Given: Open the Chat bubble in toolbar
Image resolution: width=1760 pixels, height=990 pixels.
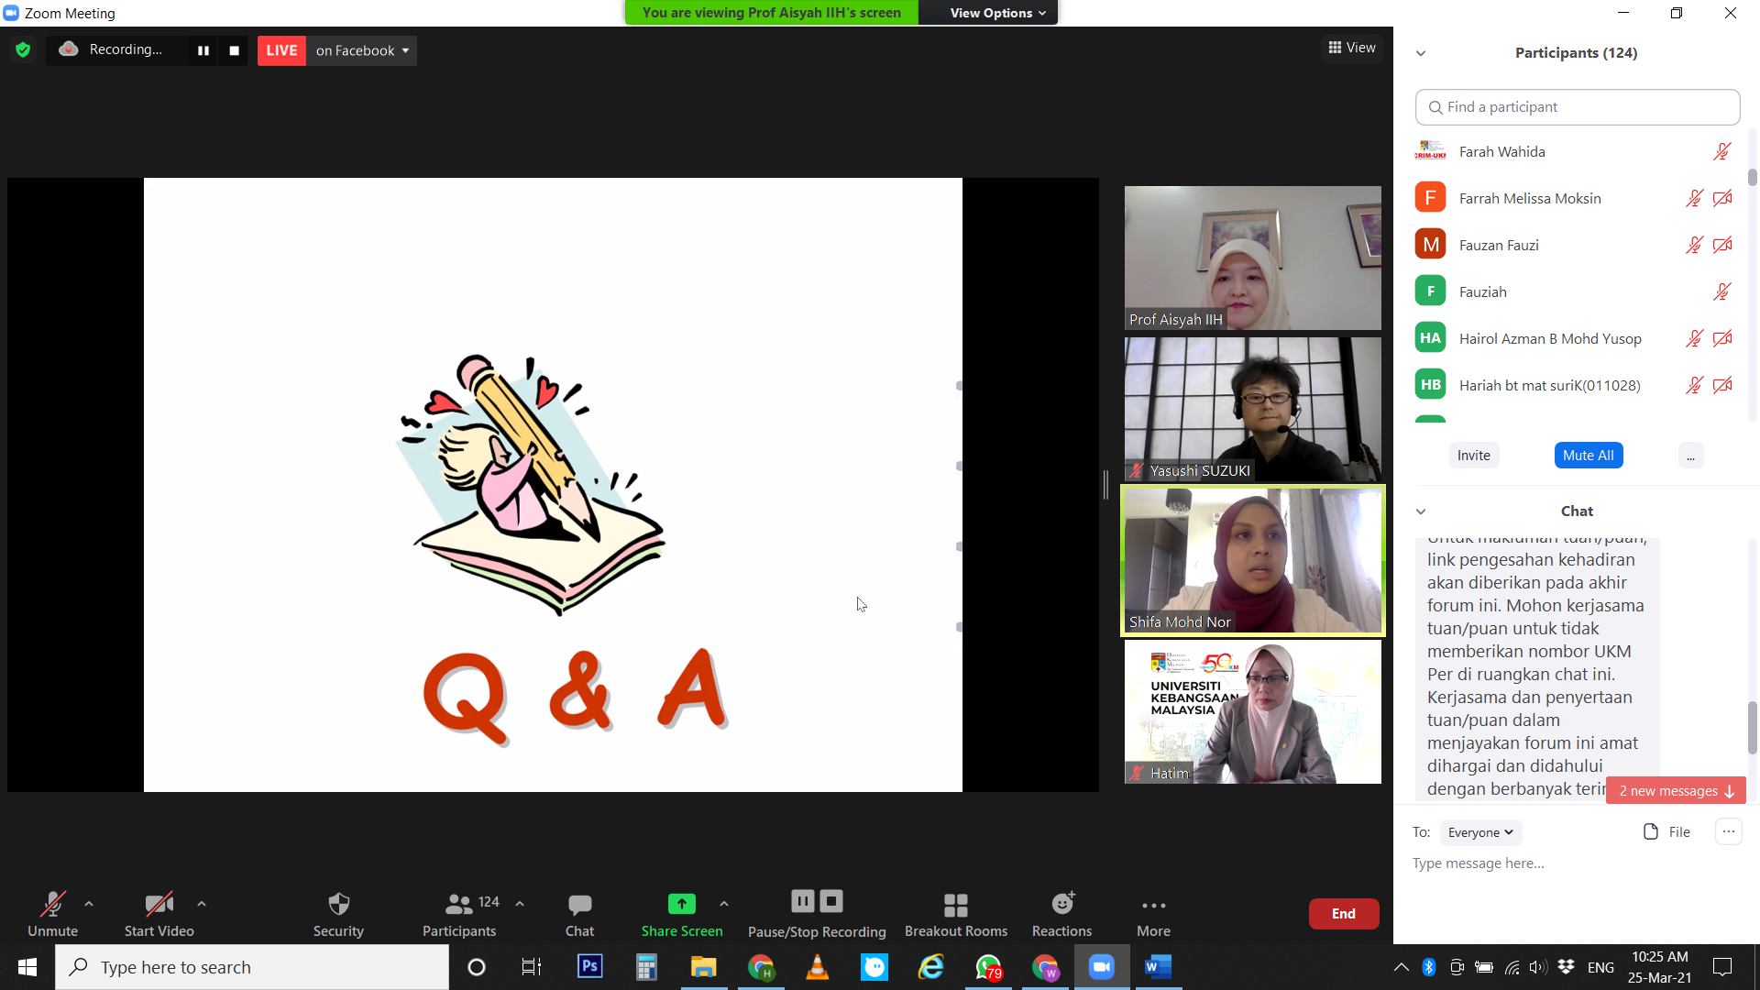Looking at the screenshot, I should (x=579, y=905).
